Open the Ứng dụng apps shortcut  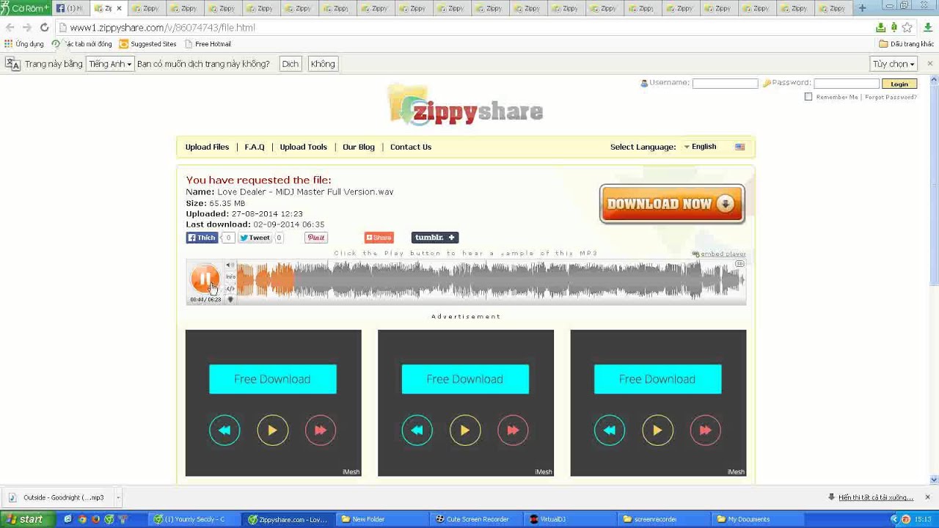click(24, 44)
